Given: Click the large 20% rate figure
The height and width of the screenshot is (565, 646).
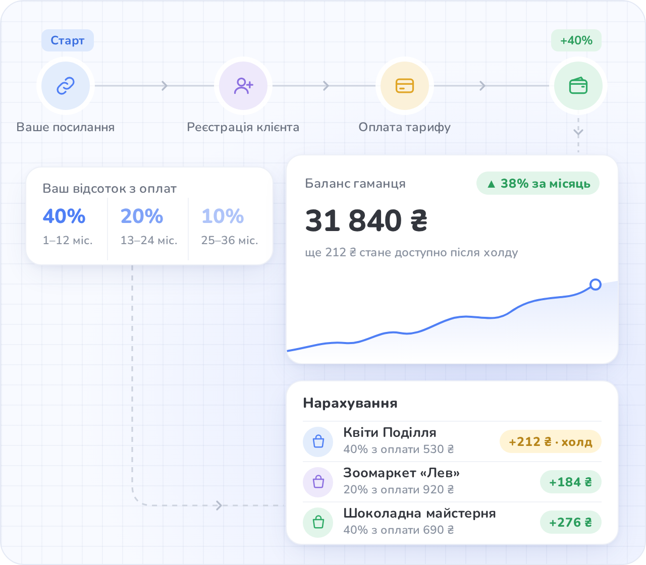Looking at the screenshot, I should point(142,216).
